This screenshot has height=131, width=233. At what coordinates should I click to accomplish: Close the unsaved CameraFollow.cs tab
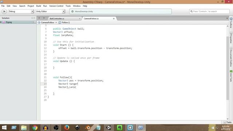tap(114, 19)
